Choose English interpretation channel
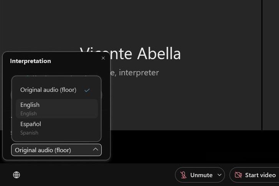Viewport: 279px width, 186px height. 30,105
